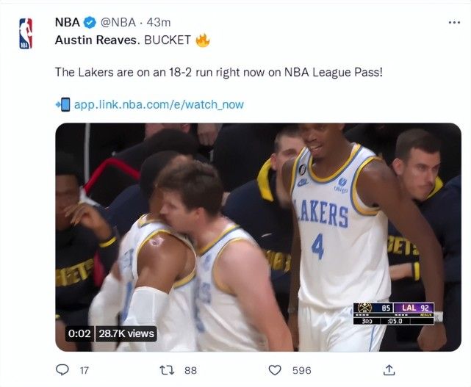Click the tweet text about Lakers run
This screenshot has width=471, height=387.
[218, 73]
